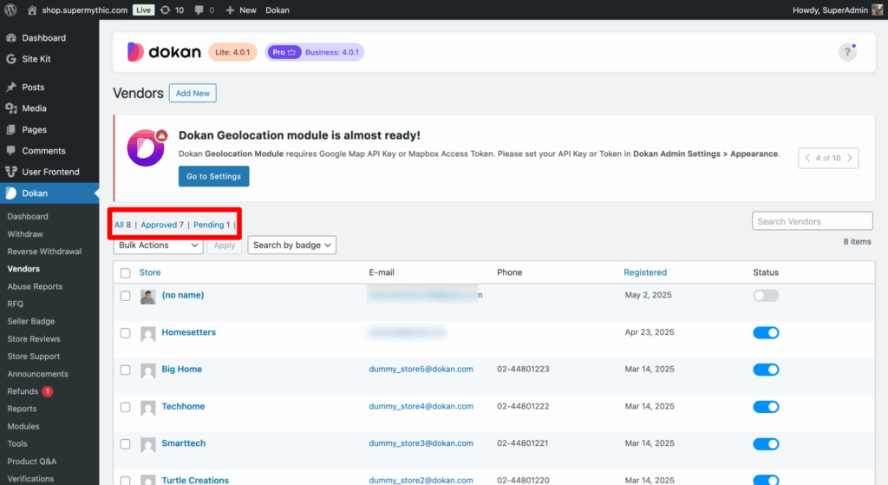This screenshot has height=485, width=888.
Task: Click the Dokan item in the admin bar
Action: tap(277, 10)
